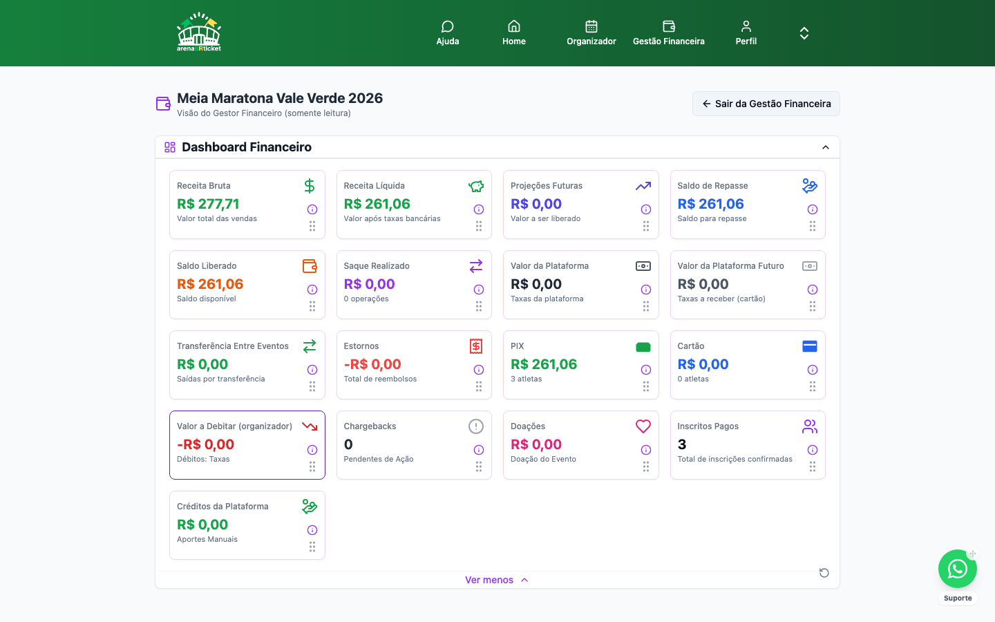Click the hand-coins icon on Saldo de Repasse
995x622 pixels.
[x=810, y=186]
